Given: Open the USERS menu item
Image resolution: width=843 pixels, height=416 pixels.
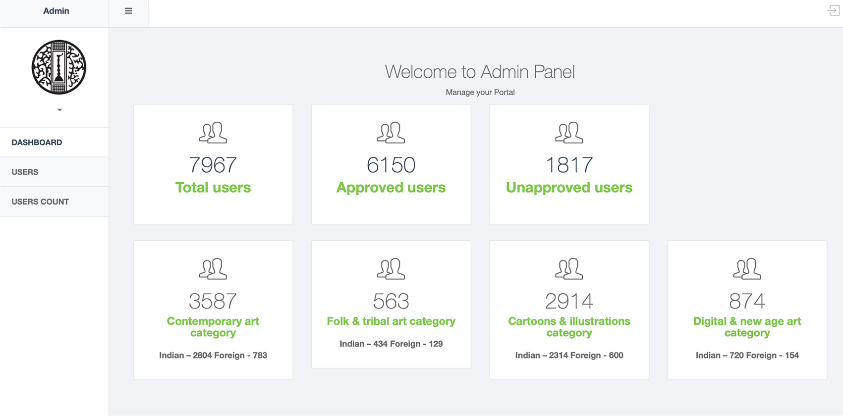Looking at the screenshot, I should 55,172.
